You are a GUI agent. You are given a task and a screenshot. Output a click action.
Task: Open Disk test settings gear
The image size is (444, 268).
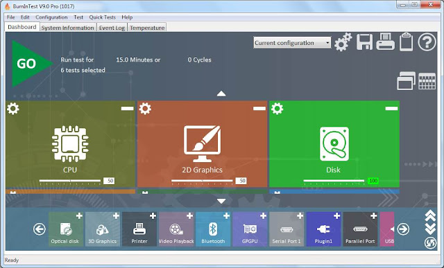tap(277, 108)
